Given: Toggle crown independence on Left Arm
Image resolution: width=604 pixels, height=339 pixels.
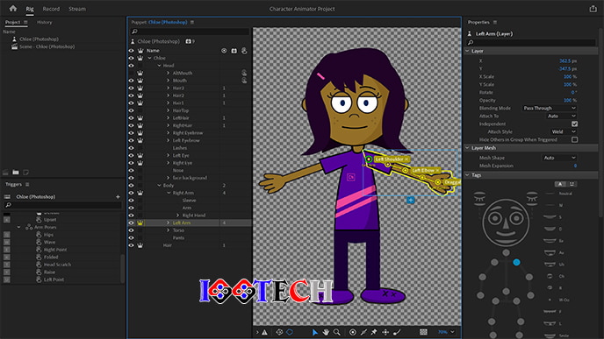Looking at the screenshot, I should click(140, 222).
